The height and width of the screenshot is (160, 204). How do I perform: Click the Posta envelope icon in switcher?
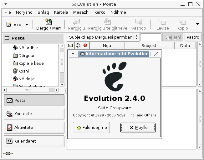[9, 101]
